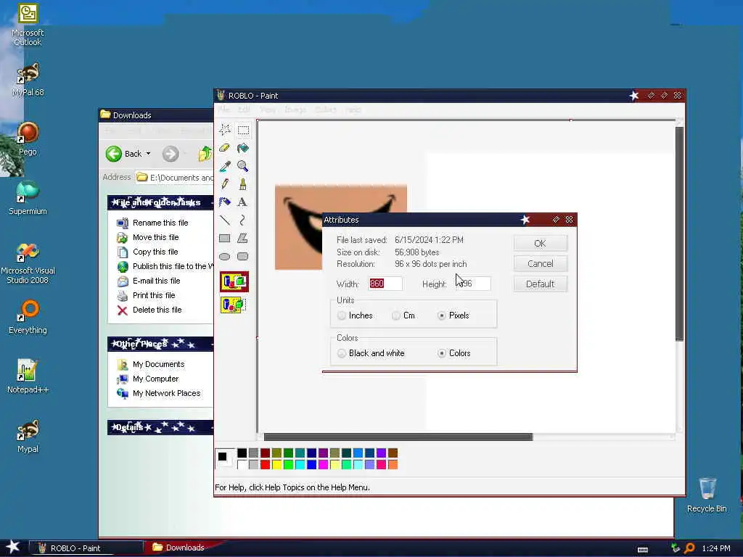Select the straight Line tool
This screenshot has width=743, height=557.
[x=225, y=220]
